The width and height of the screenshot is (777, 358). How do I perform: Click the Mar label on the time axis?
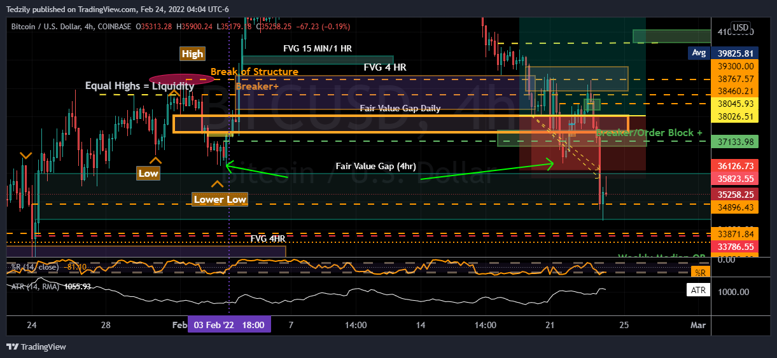tap(698, 325)
